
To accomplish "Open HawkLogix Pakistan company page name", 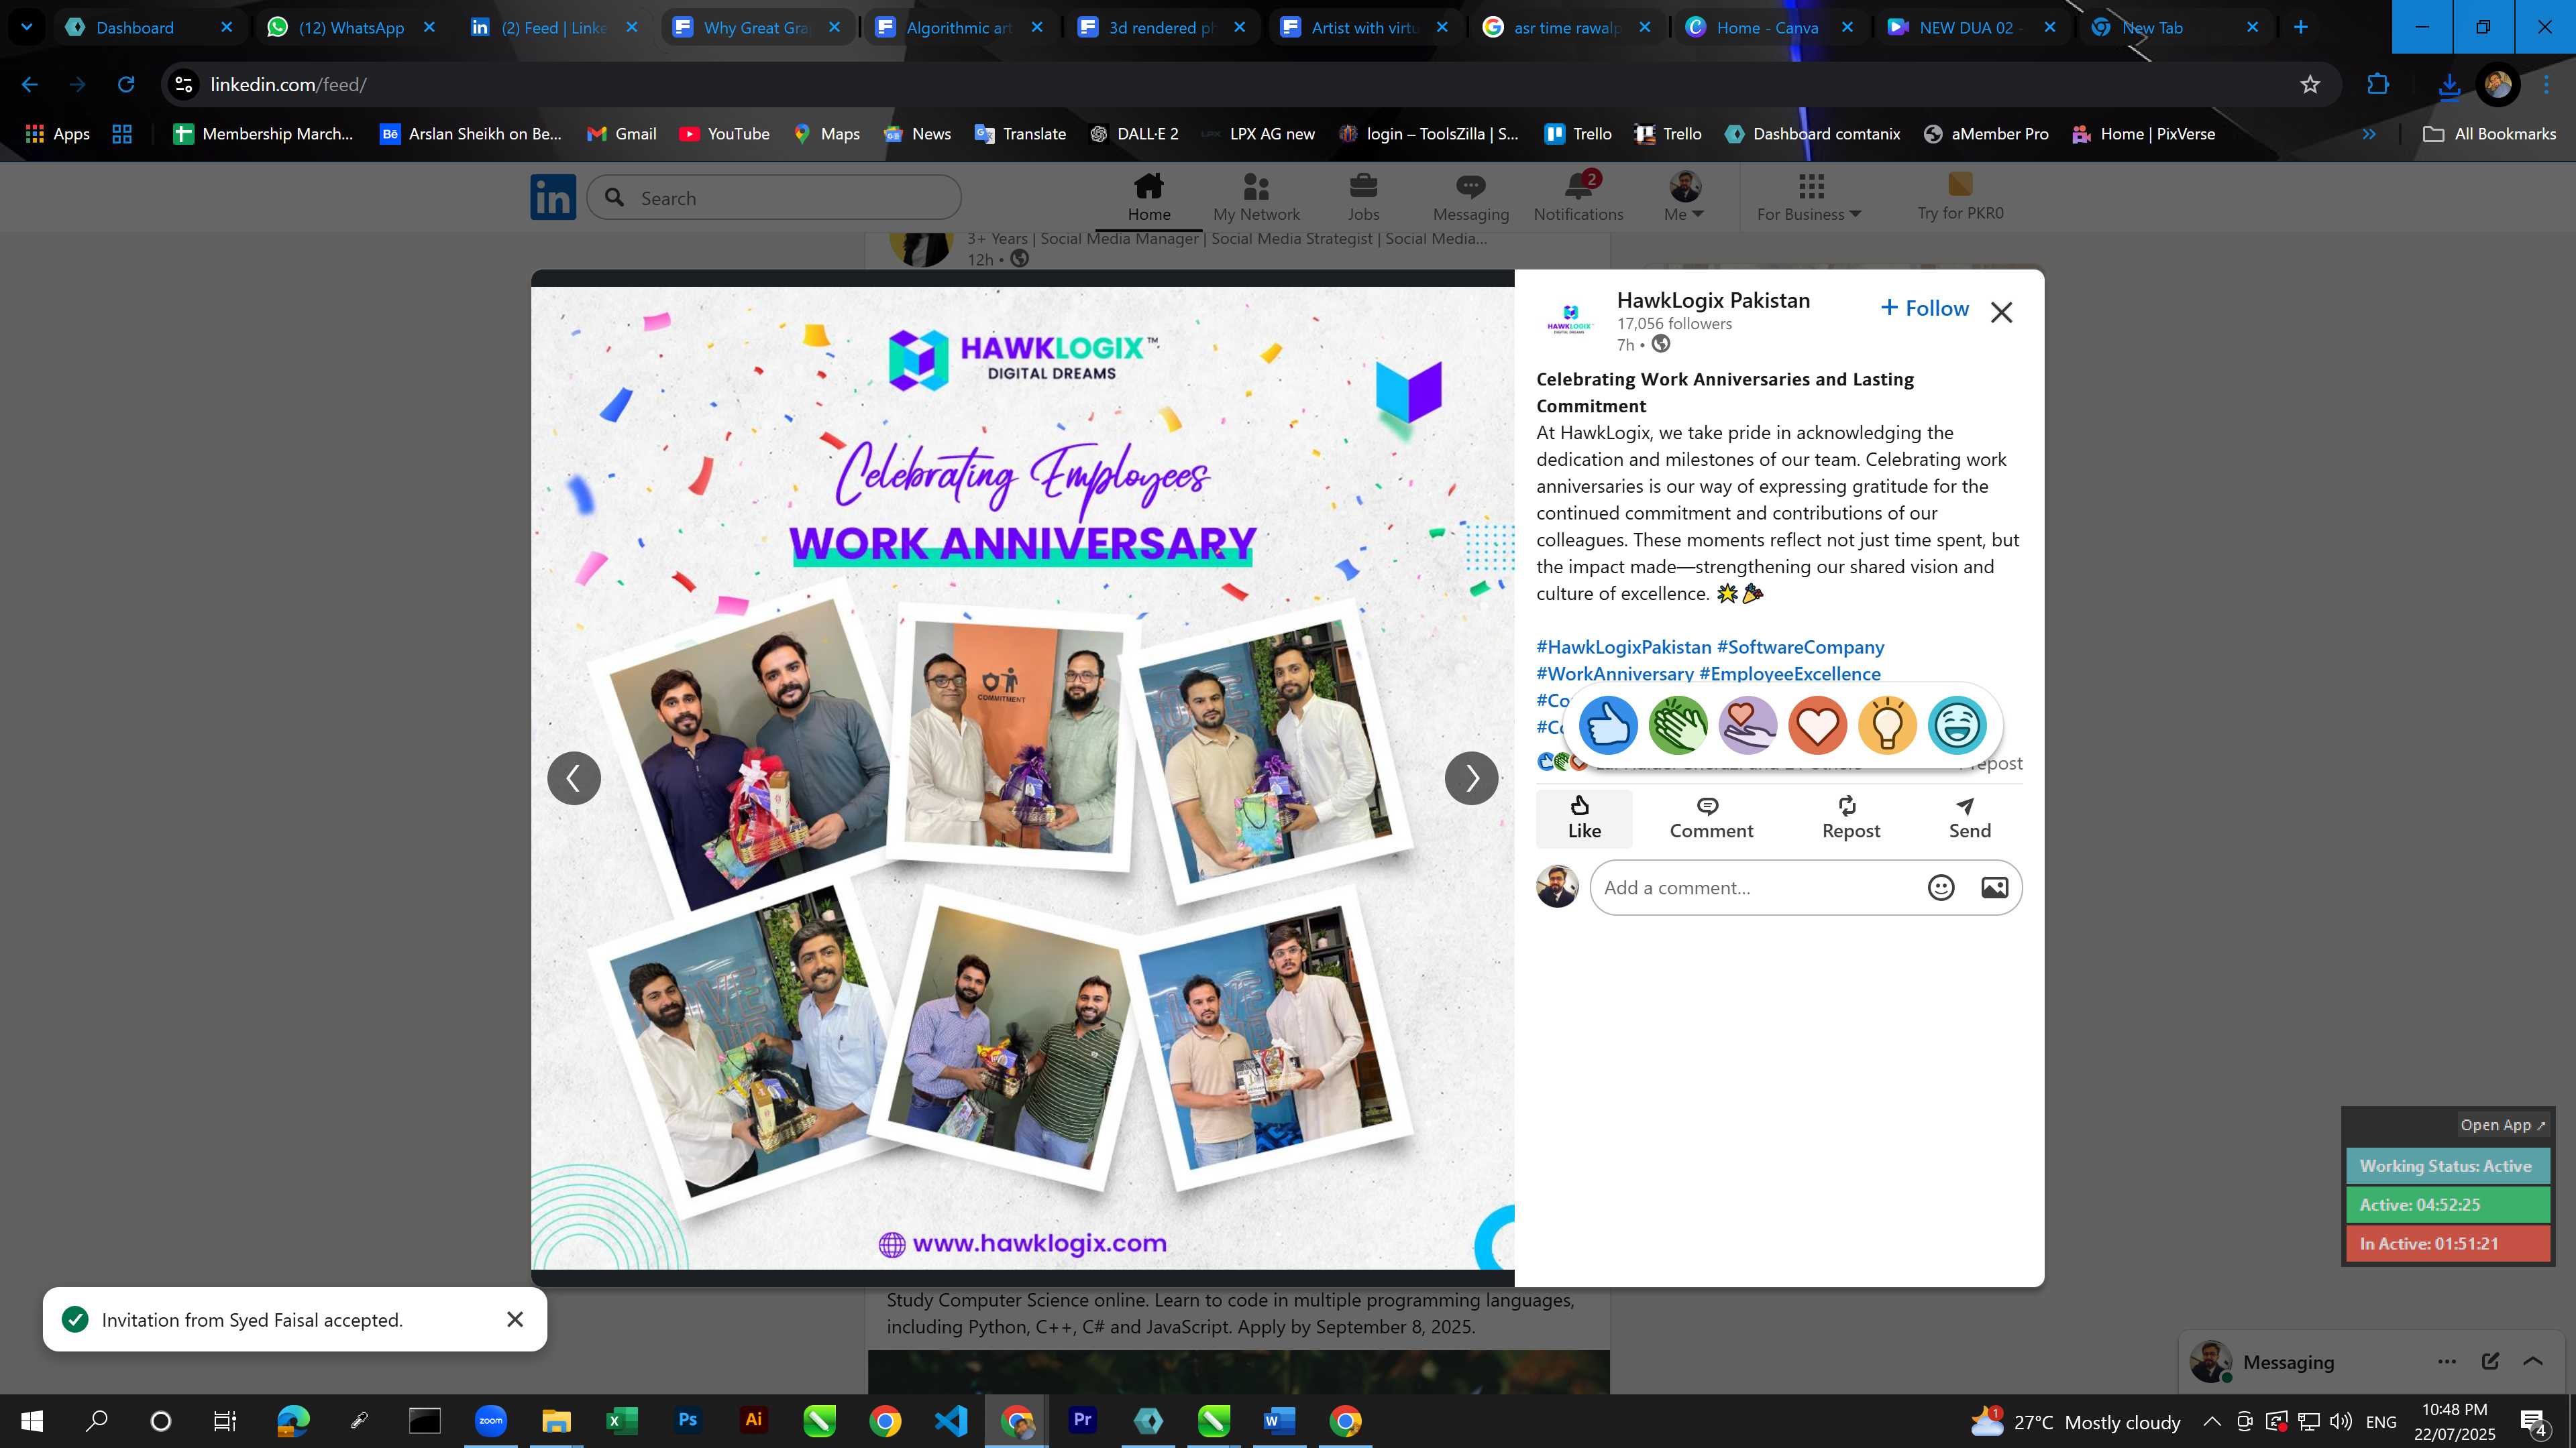I will click(1713, 300).
